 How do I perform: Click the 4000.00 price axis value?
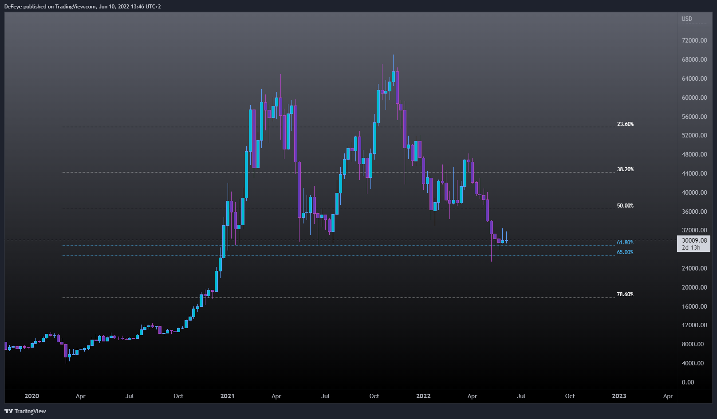click(x=693, y=363)
